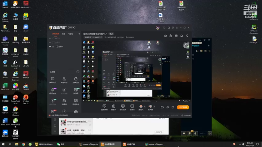Click streamer avatar in the title bar
The width and height of the screenshot is (262, 147).
158,28
